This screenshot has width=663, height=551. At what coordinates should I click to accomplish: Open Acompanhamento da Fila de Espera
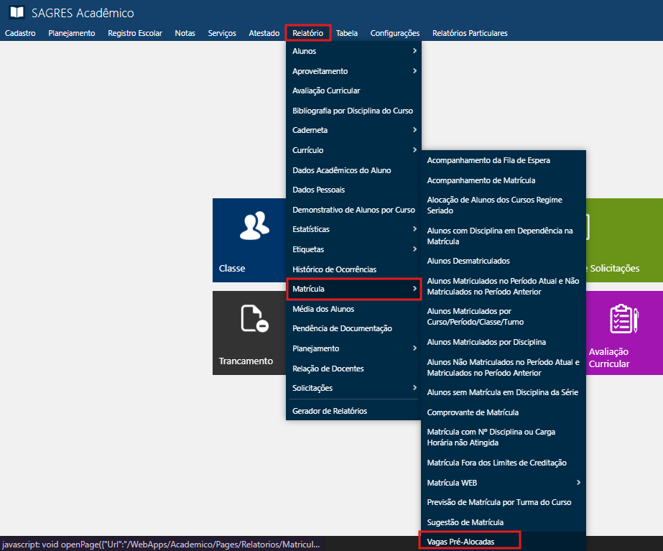(488, 160)
